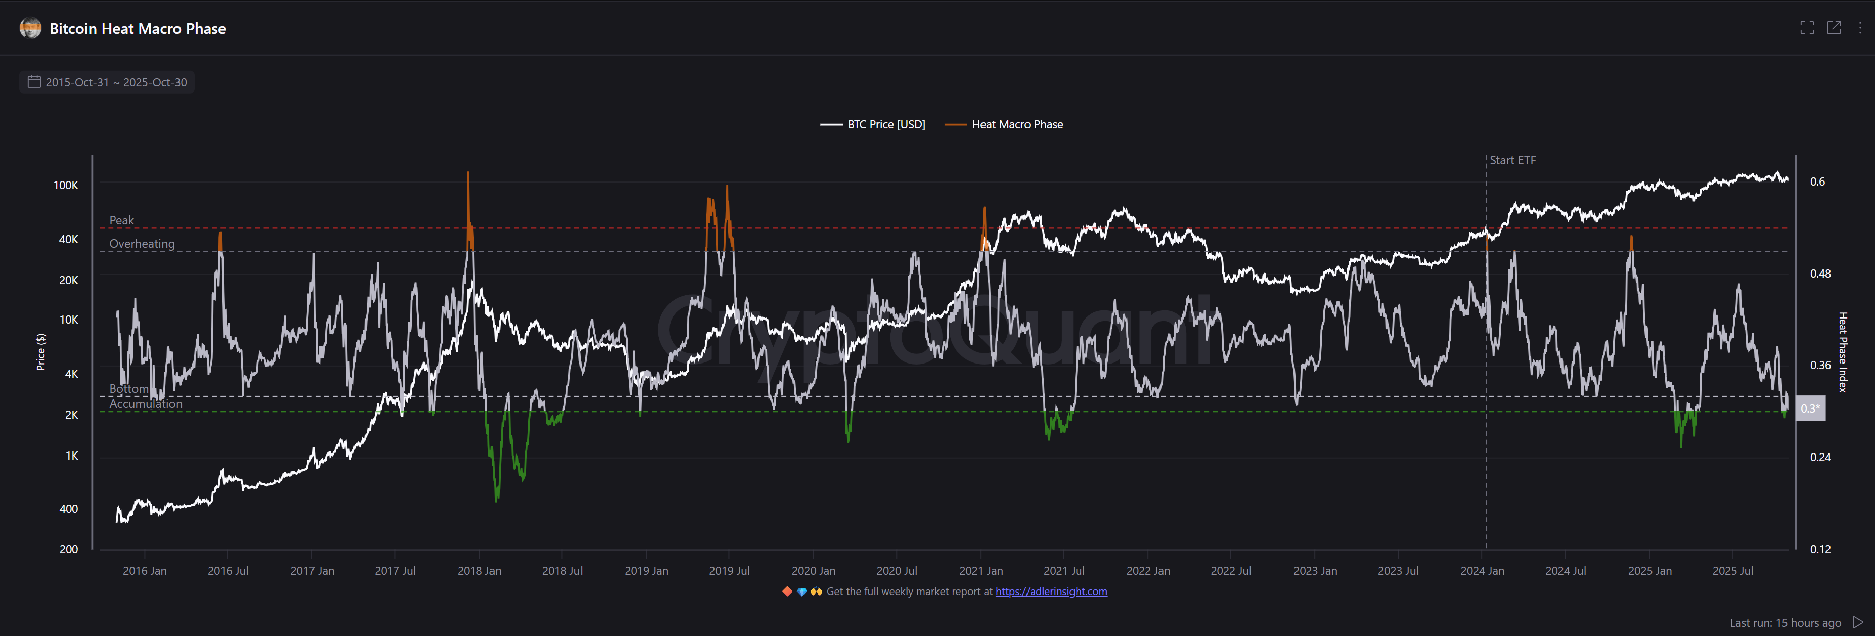Click the Last run: 15 hours ago text
This screenshot has width=1875, height=636.
(x=1785, y=623)
